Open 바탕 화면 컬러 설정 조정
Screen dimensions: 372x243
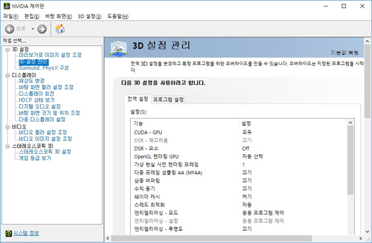[x=46, y=87]
